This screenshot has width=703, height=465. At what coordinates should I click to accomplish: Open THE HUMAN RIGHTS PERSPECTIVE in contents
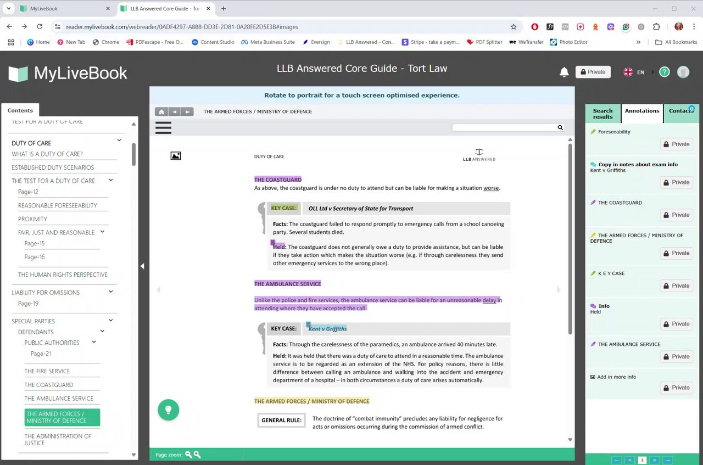tap(63, 274)
